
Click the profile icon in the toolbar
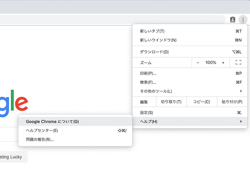(233, 19)
